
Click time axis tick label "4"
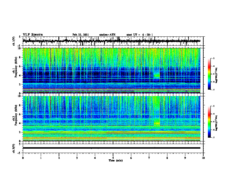click(x=95, y=158)
